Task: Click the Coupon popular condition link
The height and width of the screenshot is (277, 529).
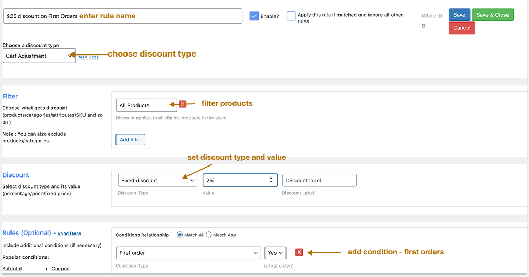Action: [60, 269]
